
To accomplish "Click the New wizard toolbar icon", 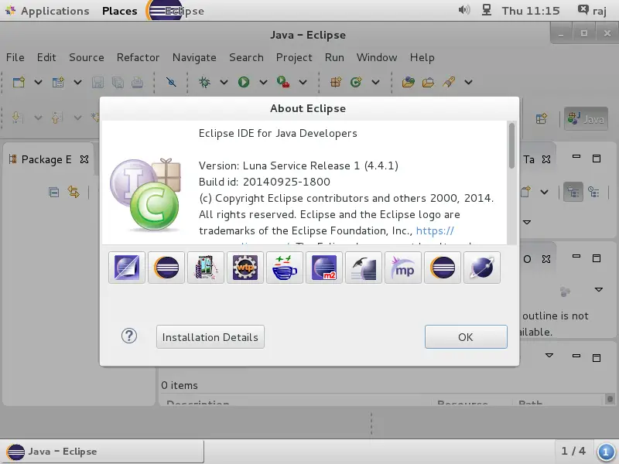I will click(x=19, y=82).
